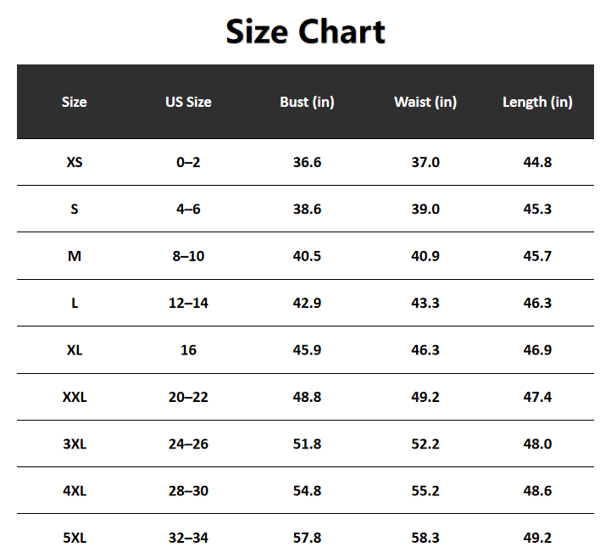Select US size 24–26 cell
This screenshot has height=558, width=611.
pos(189,444)
